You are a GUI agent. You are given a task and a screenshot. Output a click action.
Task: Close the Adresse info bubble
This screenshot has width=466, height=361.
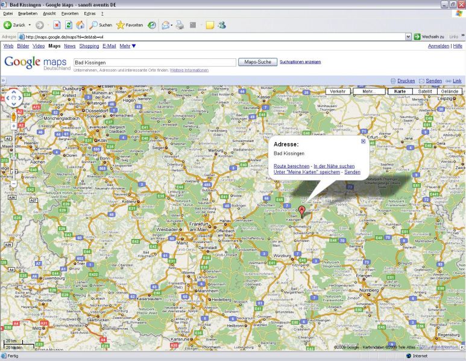(x=363, y=141)
